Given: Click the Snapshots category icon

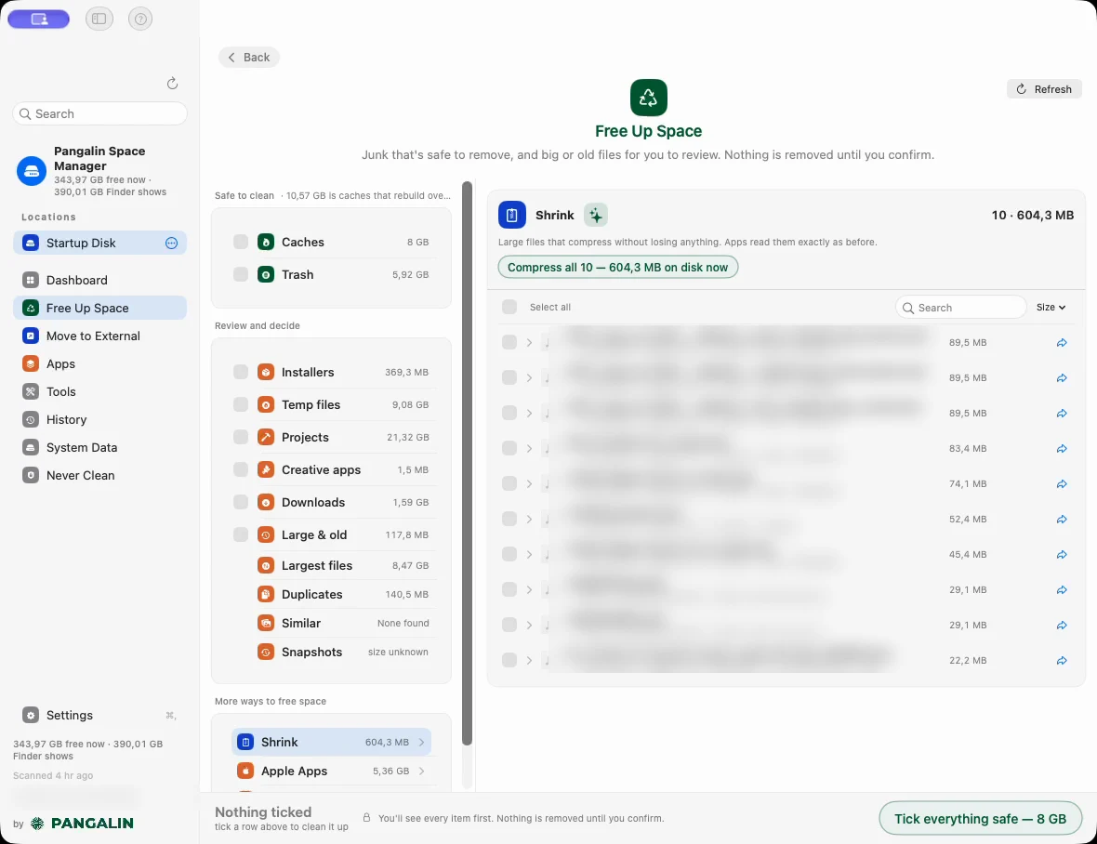Looking at the screenshot, I should point(266,652).
